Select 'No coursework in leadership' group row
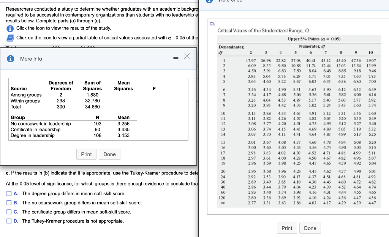The height and width of the screenshot is (237, 389). [x=41, y=124]
